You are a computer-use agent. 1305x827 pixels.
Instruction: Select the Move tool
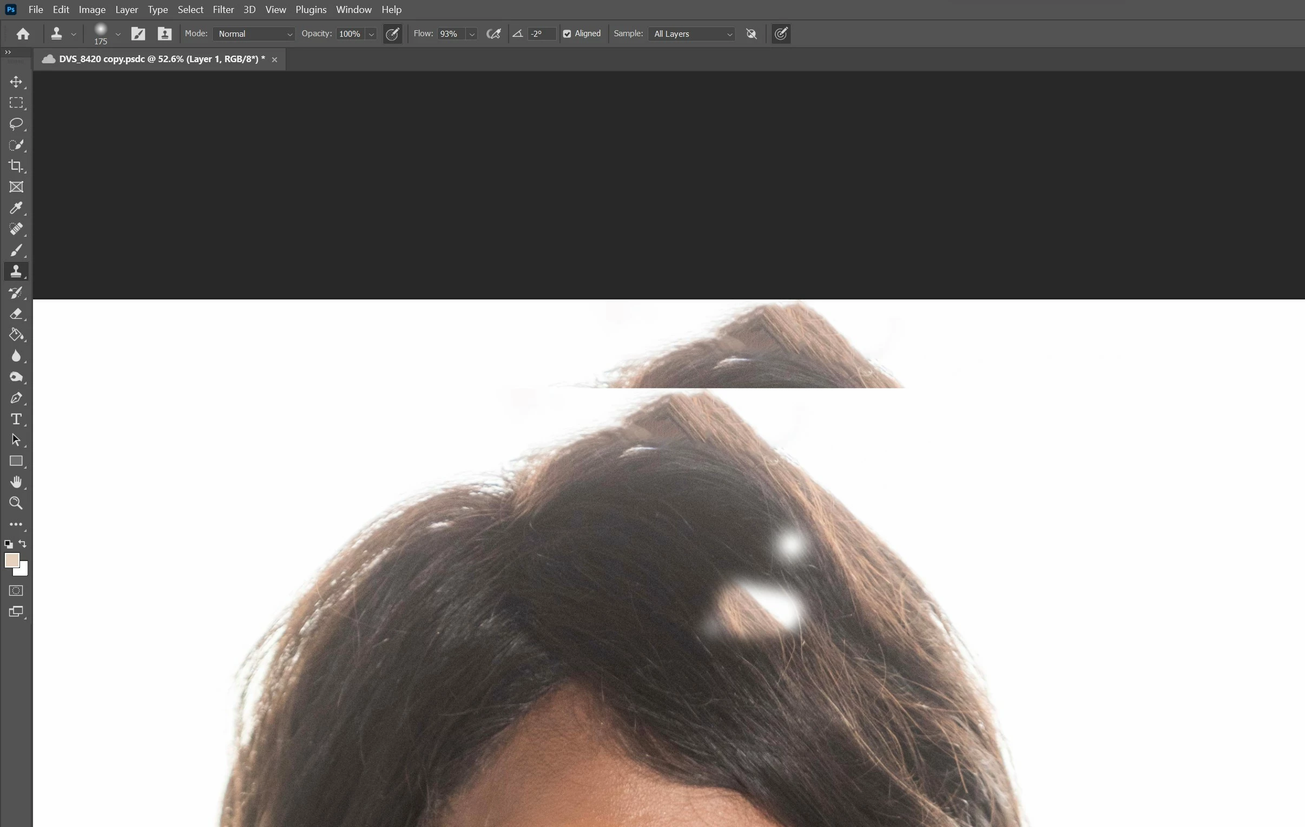pos(16,82)
